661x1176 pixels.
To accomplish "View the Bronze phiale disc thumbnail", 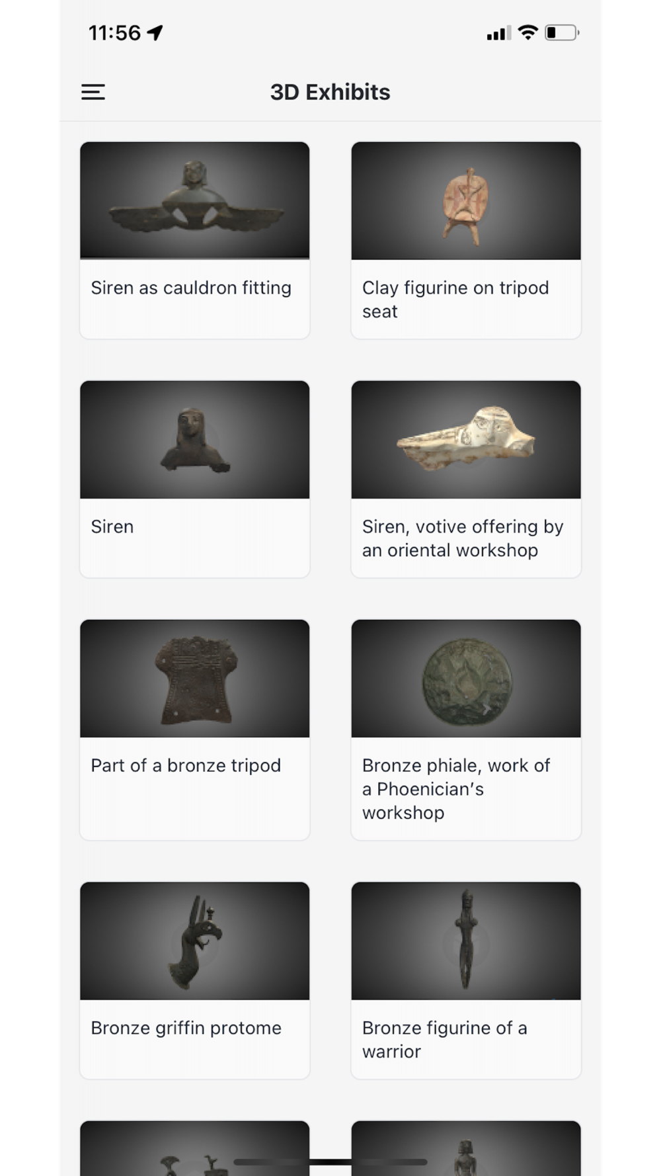I will (x=466, y=678).
